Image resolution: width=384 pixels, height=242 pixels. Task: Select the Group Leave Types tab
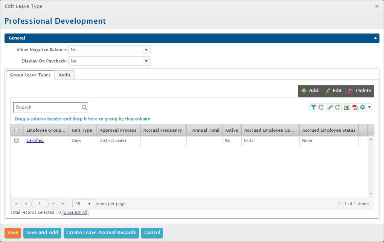(30, 75)
